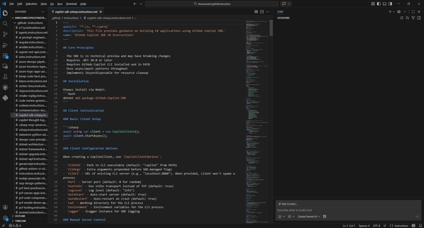Image resolution: width=424 pixels, height=228 pixels.
Task: Open the View menu
Action: (x=43, y=4)
